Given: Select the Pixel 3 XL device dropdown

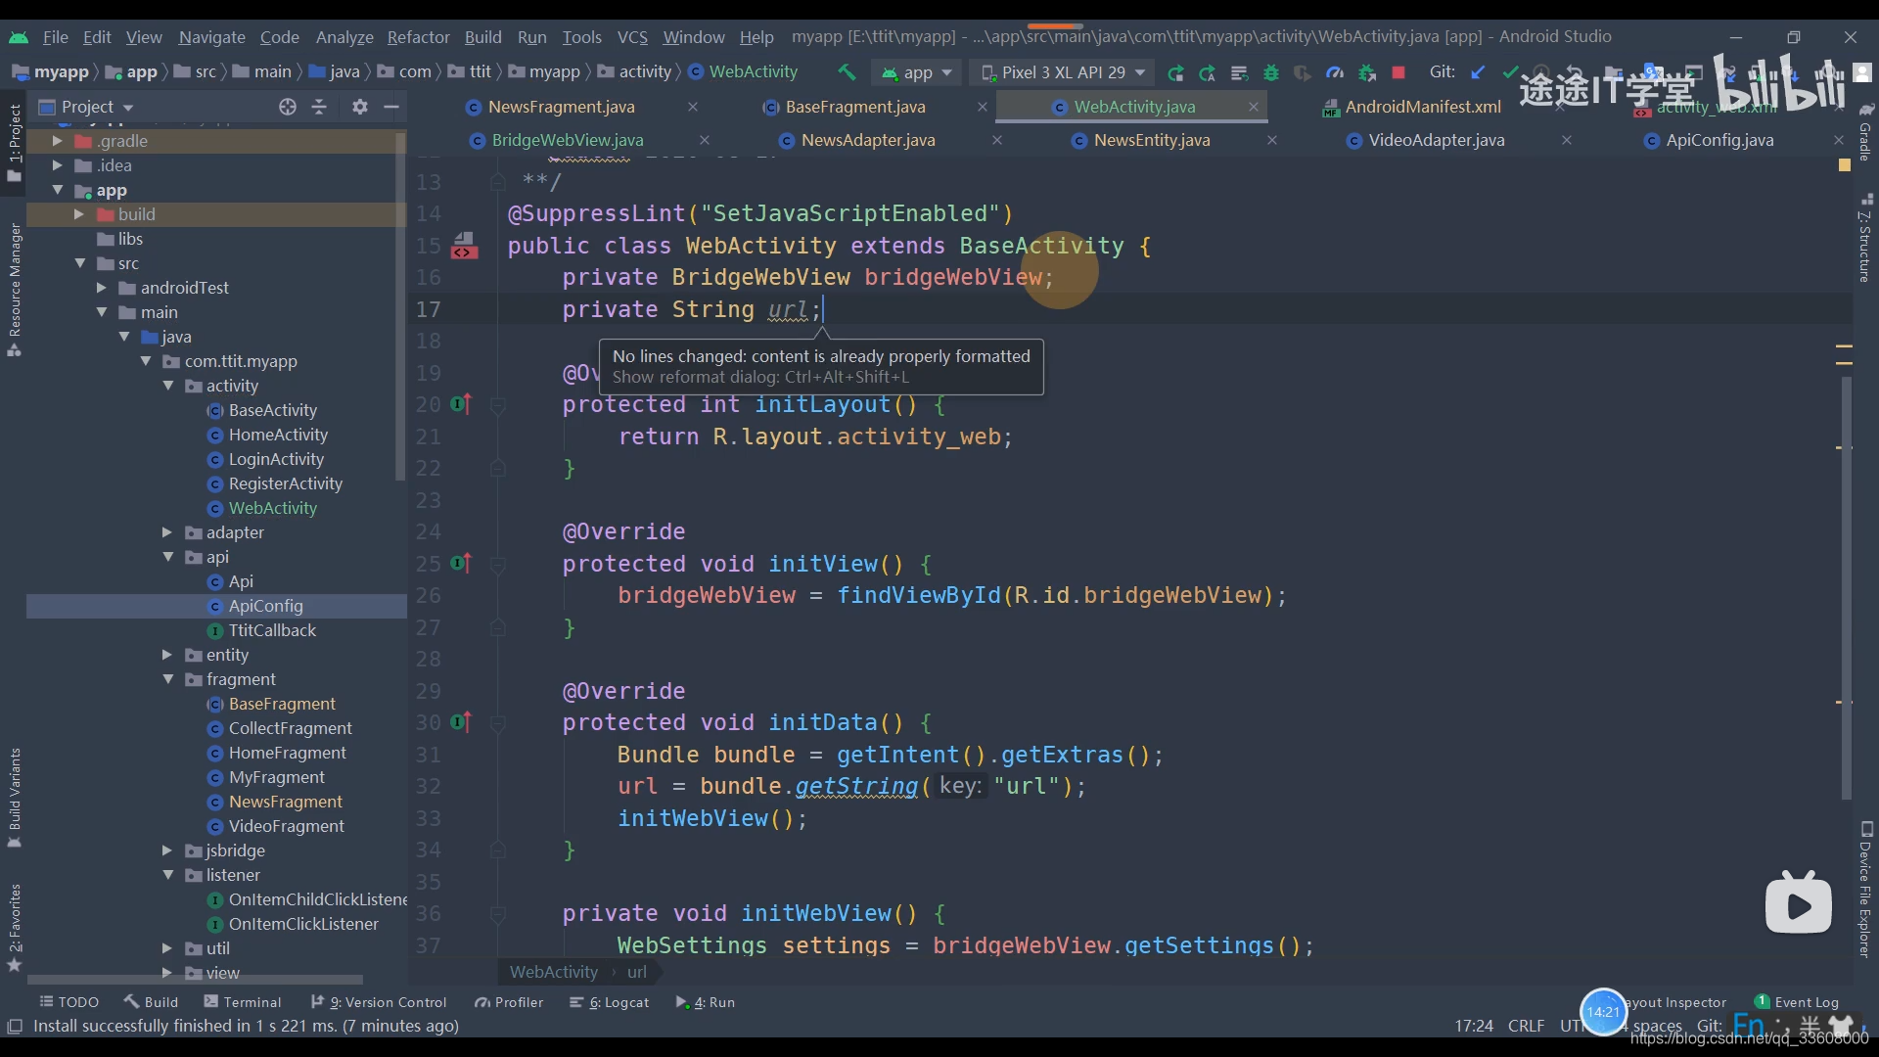Looking at the screenshot, I should [1066, 72].
